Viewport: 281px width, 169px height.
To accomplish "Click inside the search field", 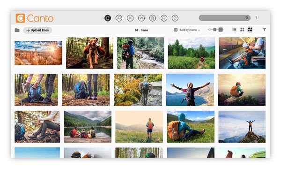I will click(224, 18).
